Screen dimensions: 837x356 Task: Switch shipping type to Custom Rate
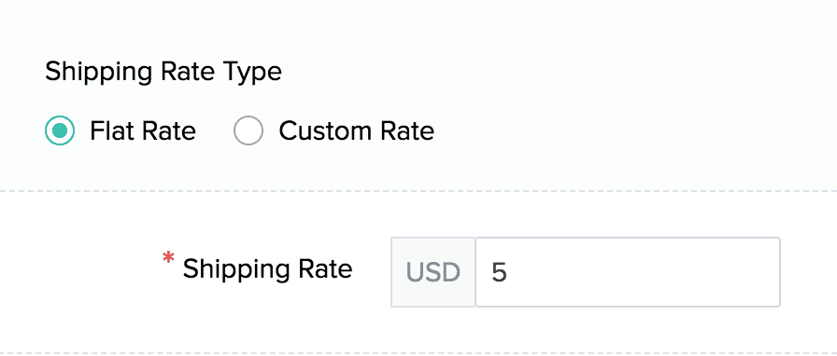(248, 130)
